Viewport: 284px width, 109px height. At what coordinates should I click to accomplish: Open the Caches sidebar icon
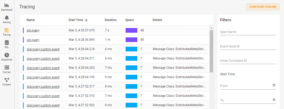pos(7,67)
